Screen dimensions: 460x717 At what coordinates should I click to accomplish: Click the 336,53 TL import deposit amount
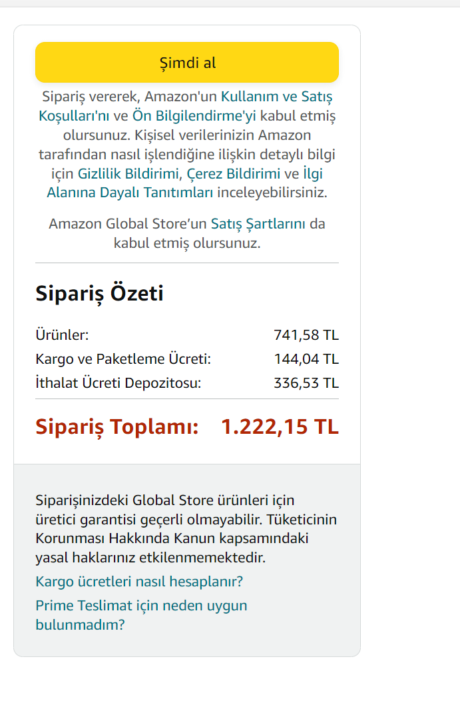pyautogui.click(x=306, y=382)
